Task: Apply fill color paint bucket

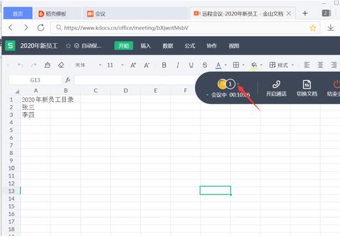Action: (x=254, y=65)
